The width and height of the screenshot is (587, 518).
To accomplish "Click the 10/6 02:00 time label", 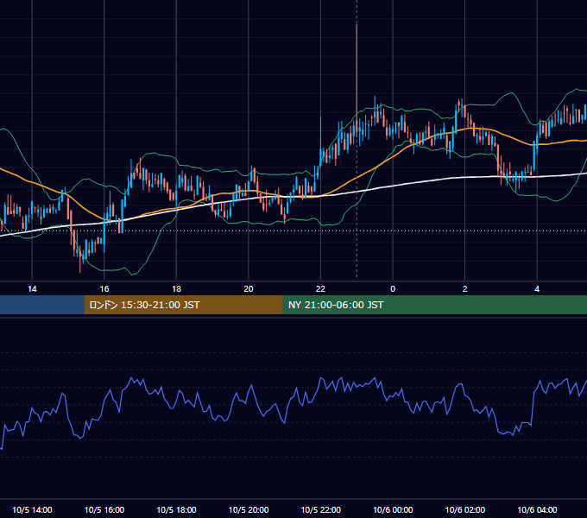I will 465,509.
